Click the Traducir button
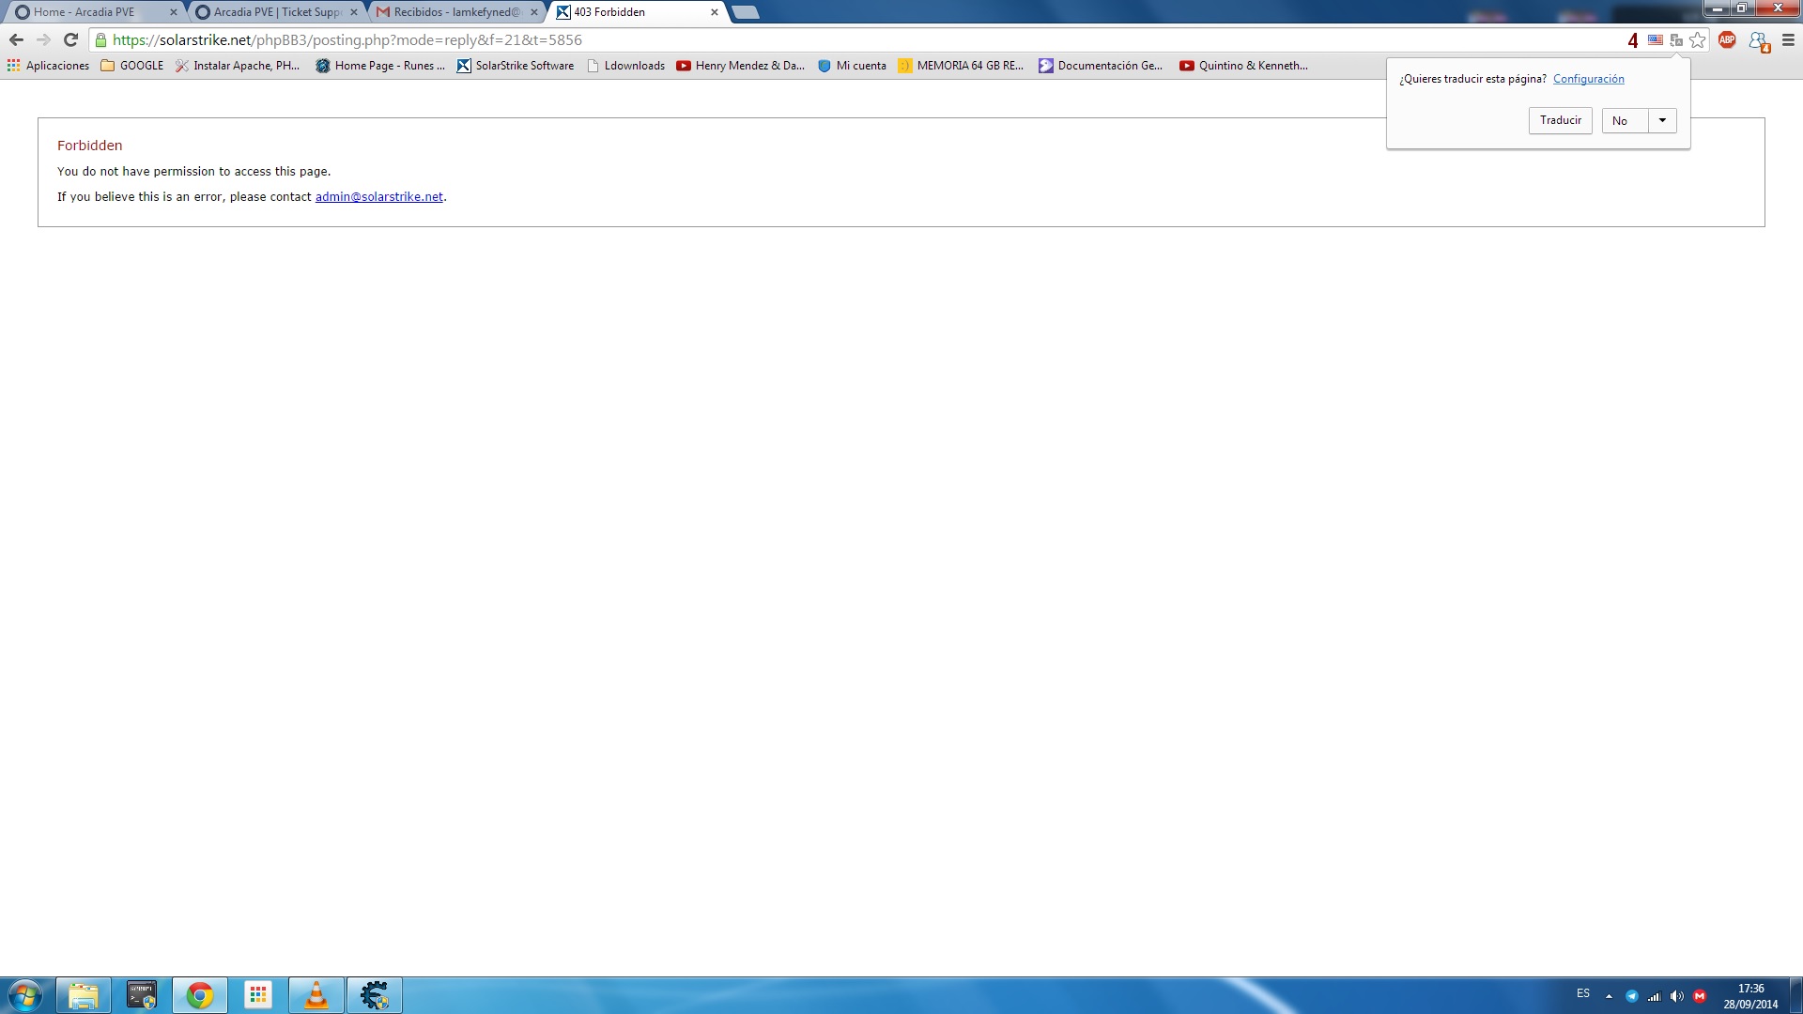 [x=1560, y=120]
